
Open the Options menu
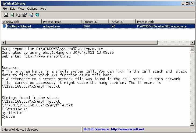tap(32, 9)
